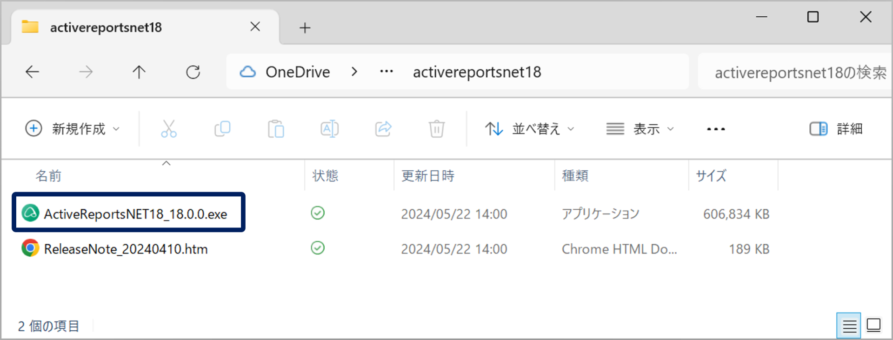The height and width of the screenshot is (340, 893).
Task: Click the folder icon on the tab
Action: (30, 27)
